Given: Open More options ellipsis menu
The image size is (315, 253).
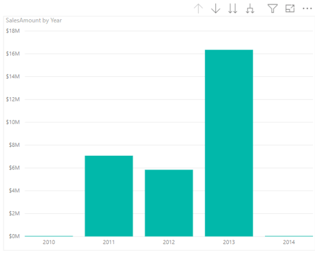Looking at the screenshot, I should point(306,8).
